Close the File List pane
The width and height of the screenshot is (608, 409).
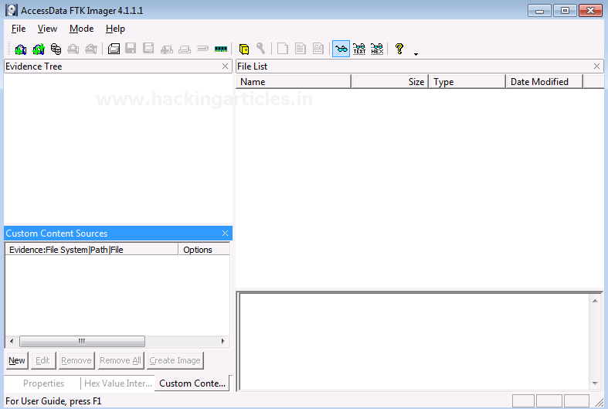coord(596,66)
